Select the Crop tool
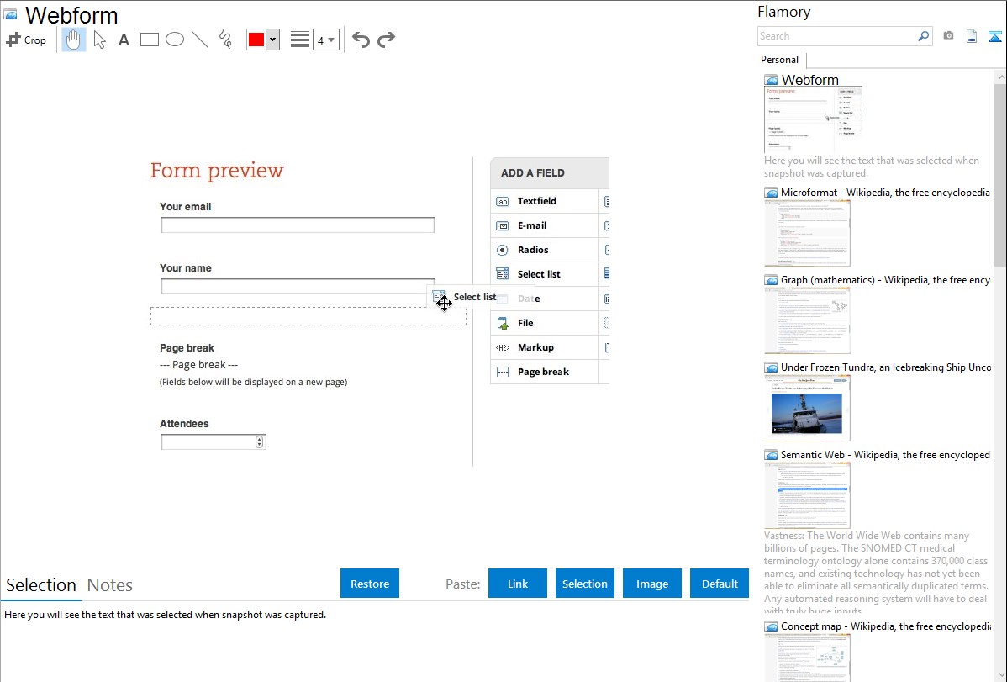 click(26, 40)
